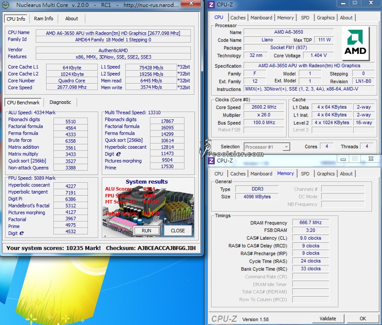Click the L1 Speed 75428 Mb/s value
Image resolution: width=382 pixels, height=325 pixels.
point(151,68)
